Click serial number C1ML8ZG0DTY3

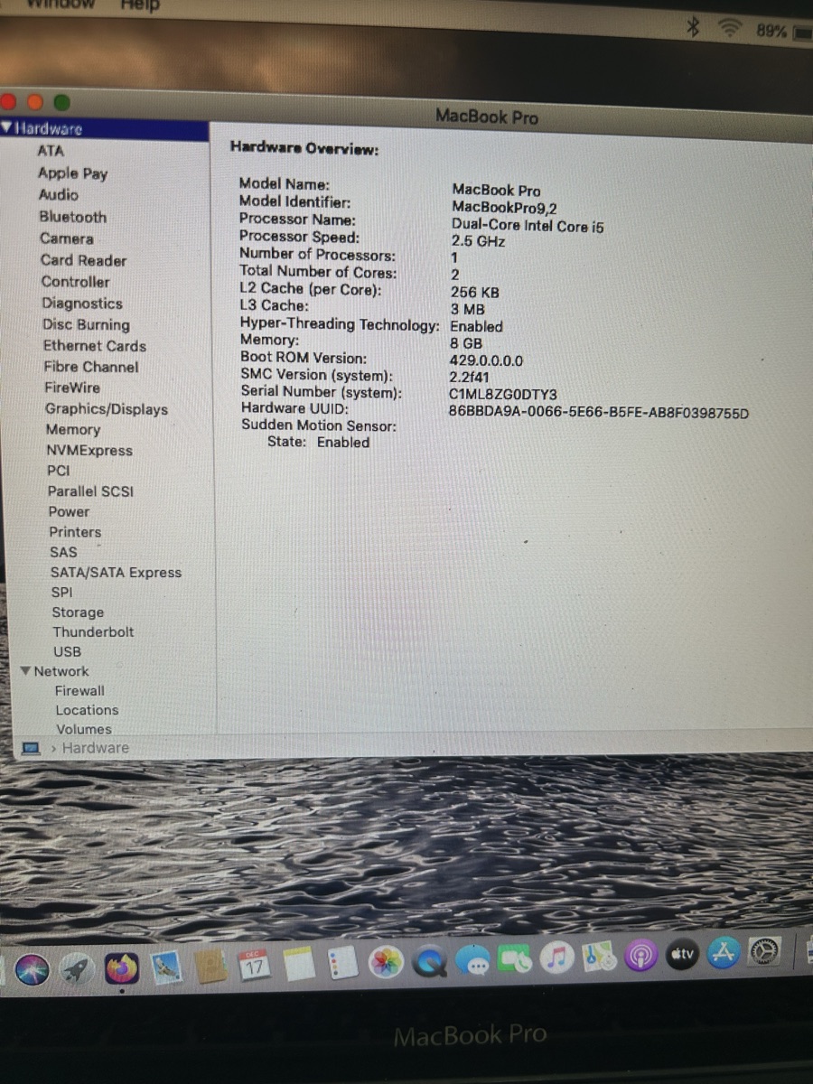click(x=503, y=395)
